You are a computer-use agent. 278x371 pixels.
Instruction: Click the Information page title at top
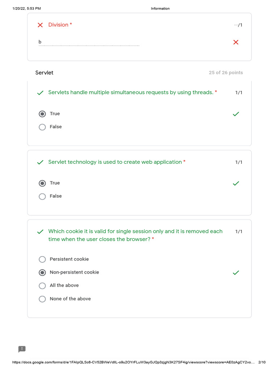[x=160, y=9]
